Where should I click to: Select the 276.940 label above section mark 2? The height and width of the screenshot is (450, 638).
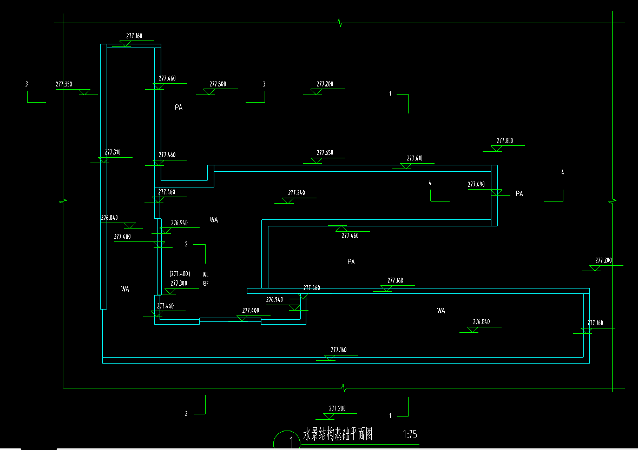[180, 223]
